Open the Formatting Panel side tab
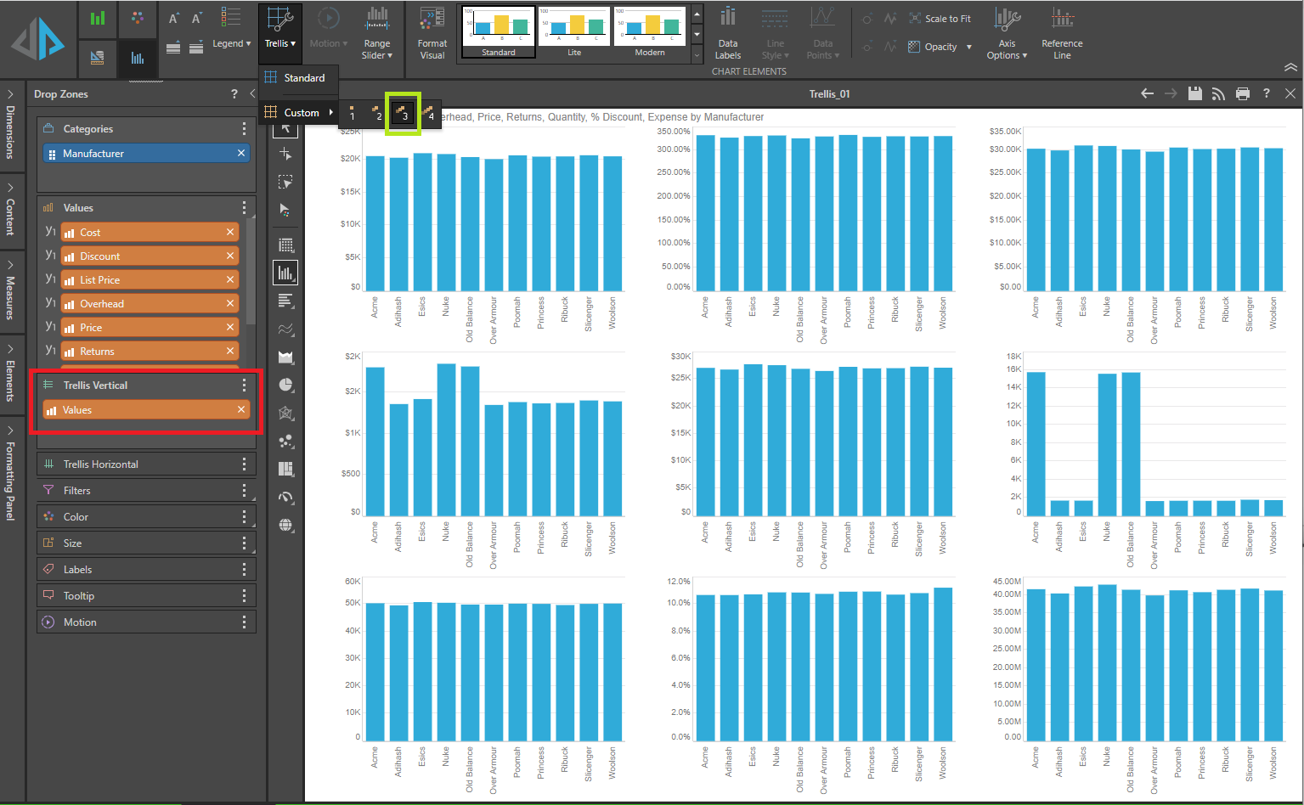This screenshot has width=1304, height=805. pos(10,476)
